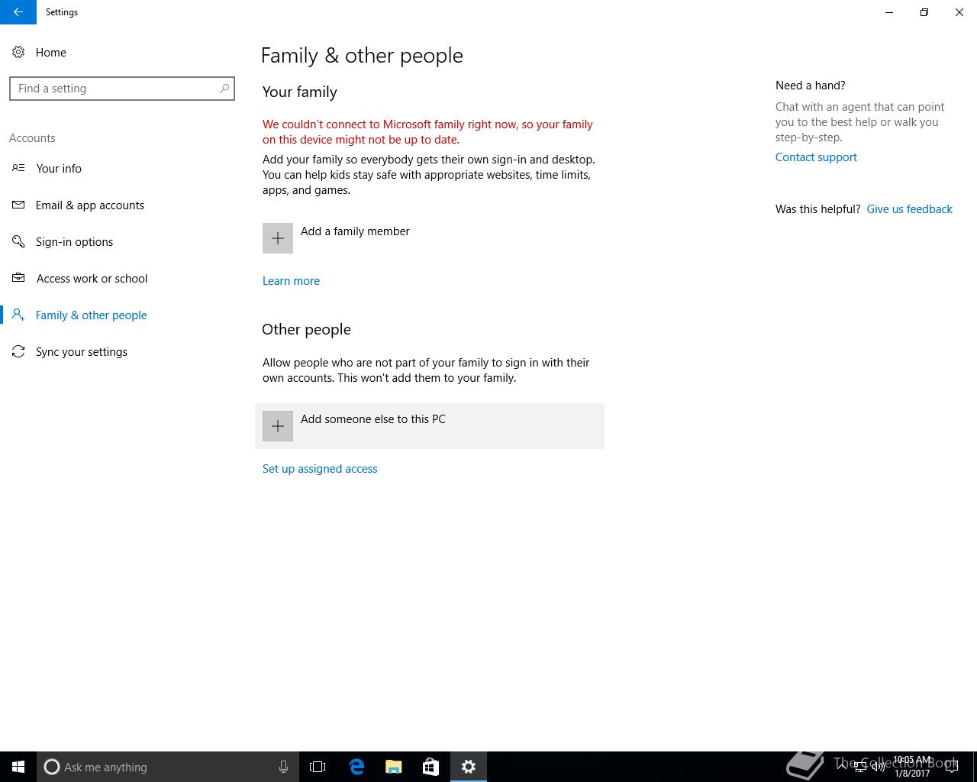Image resolution: width=977 pixels, height=782 pixels.
Task: Click the magnifier icon in Find a setting
Action: pyautogui.click(x=224, y=89)
